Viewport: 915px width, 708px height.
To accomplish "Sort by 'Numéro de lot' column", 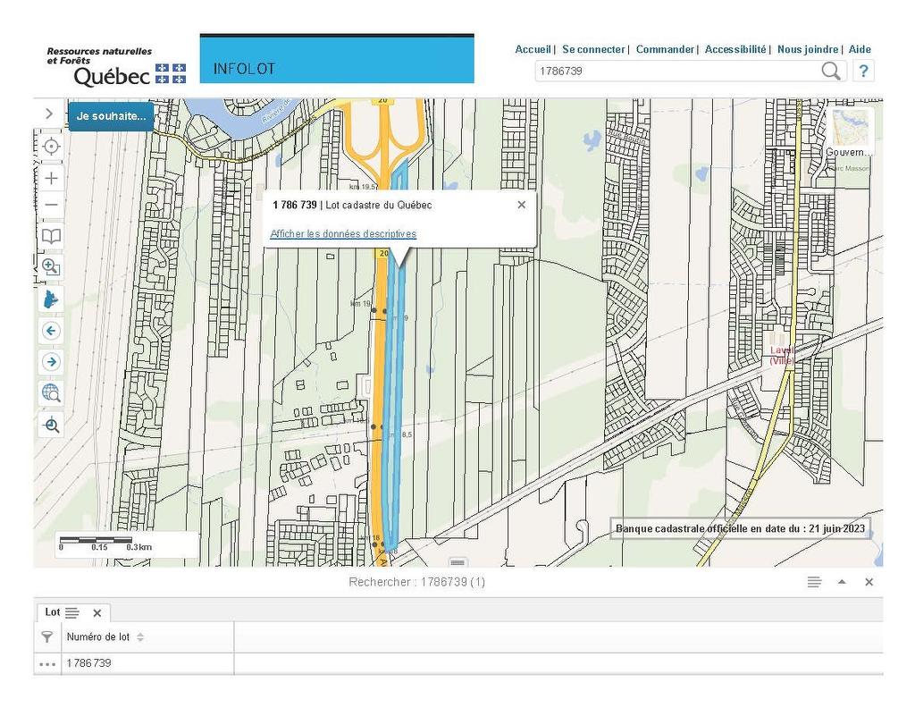I will coord(140,637).
